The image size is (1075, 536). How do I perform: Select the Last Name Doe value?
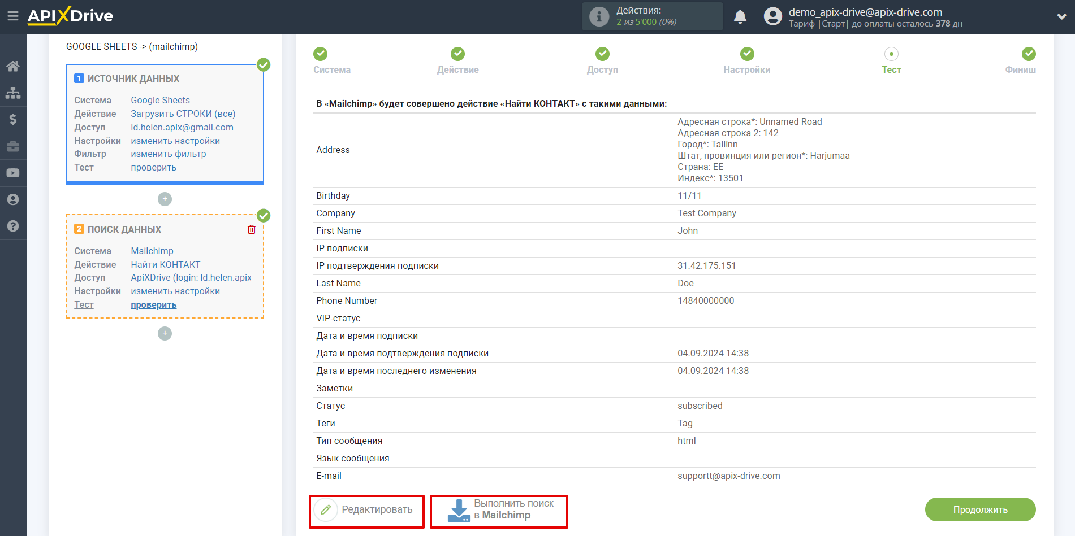click(x=685, y=283)
